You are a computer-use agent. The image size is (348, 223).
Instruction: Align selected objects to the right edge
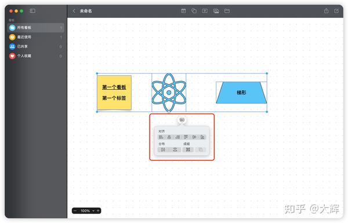pyautogui.click(x=177, y=137)
